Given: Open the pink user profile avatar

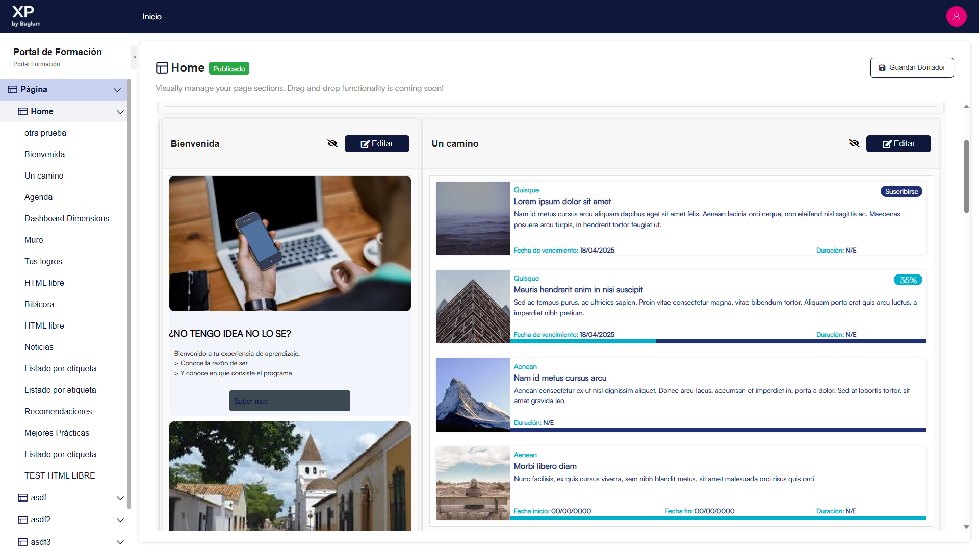Looking at the screenshot, I should pyautogui.click(x=956, y=16).
